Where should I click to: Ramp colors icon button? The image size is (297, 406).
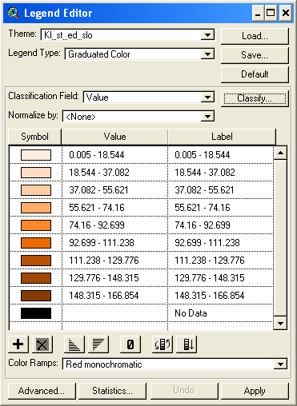(x=187, y=344)
